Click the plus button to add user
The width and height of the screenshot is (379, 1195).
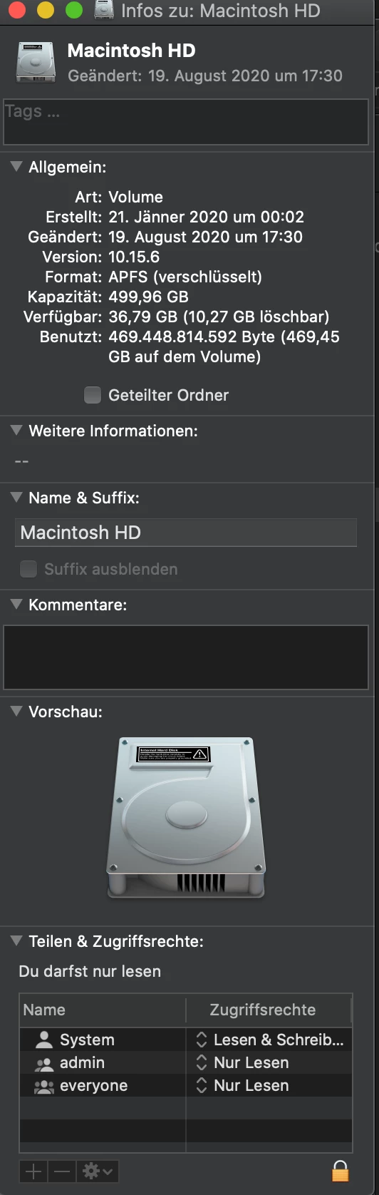click(x=33, y=1171)
